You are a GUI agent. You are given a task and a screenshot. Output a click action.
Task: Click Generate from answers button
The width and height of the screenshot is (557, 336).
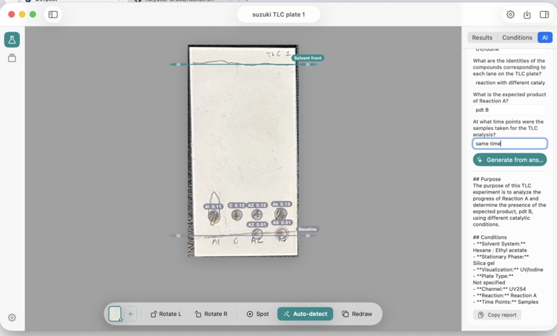pyautogui.click(x=510, y=160)
